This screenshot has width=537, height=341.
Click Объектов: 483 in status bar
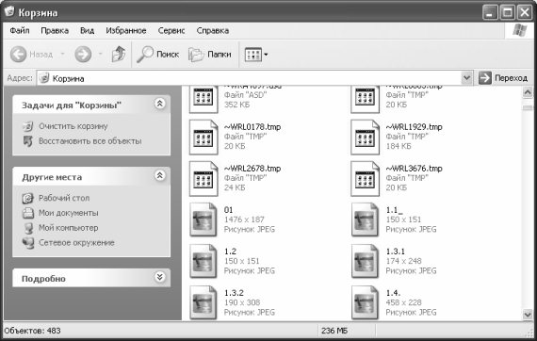33,331
